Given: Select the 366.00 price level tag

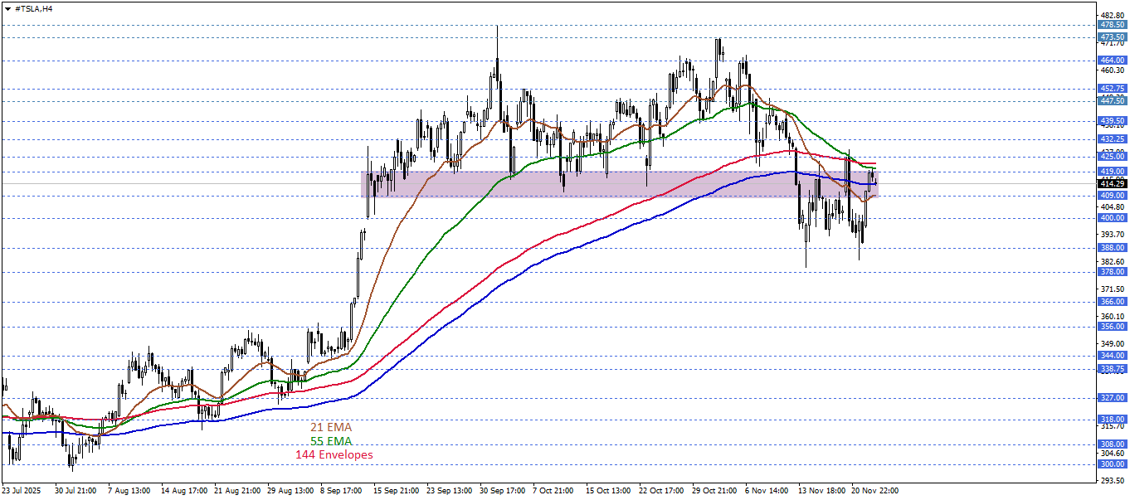Looking at the screenshot, I should (1111, 302).
